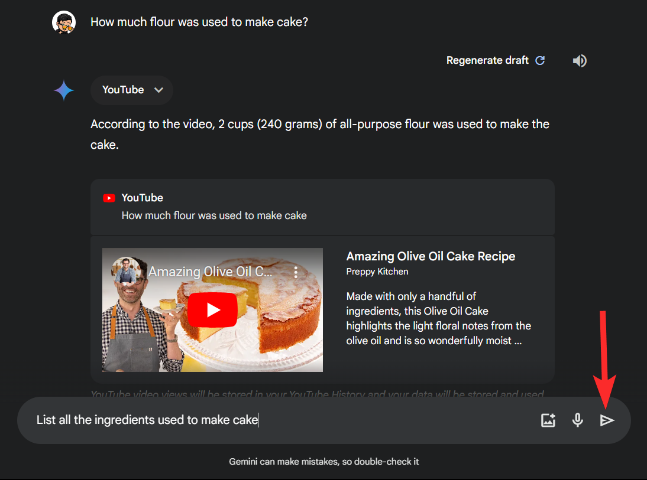Expand the YouTube extension dropdown chip
The height and width of the screenshot is (480, 647).
click(x=132, y=90)
